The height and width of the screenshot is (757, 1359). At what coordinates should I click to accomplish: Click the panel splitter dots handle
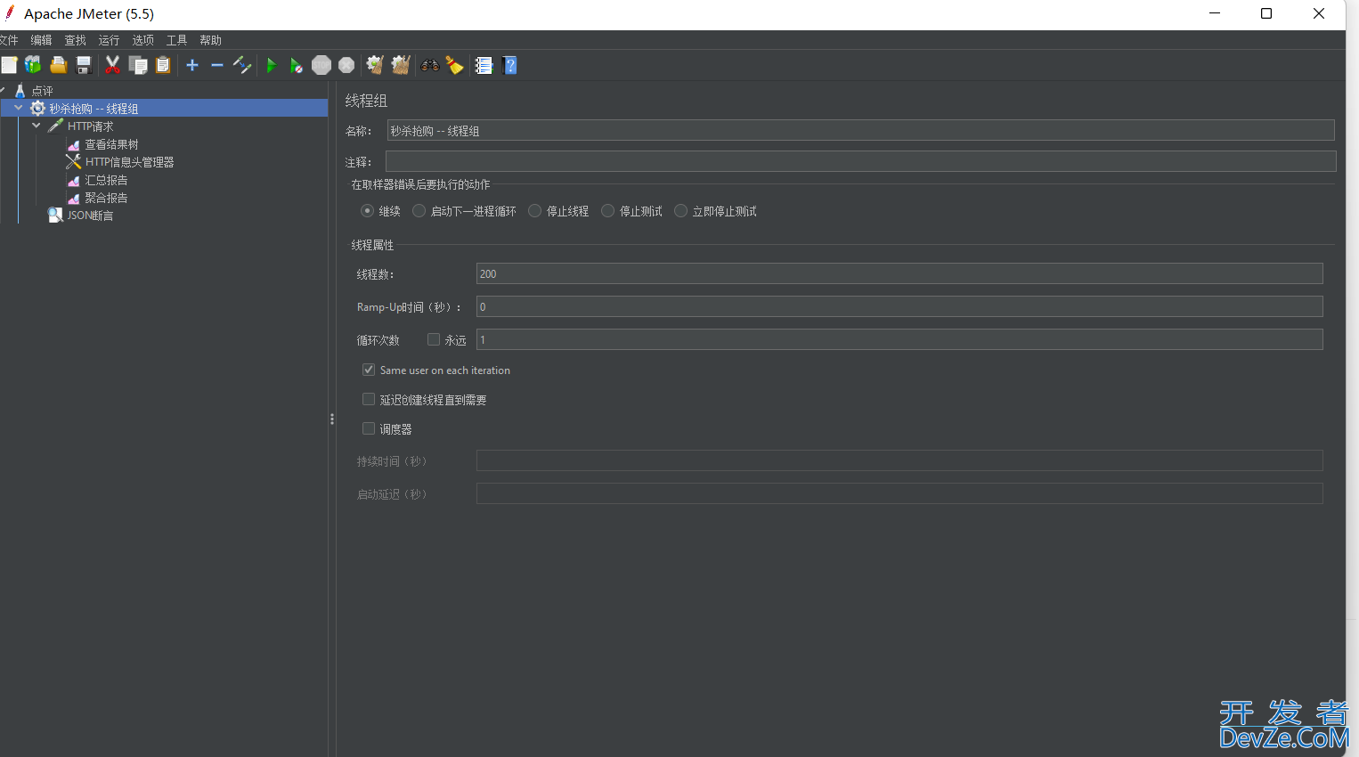(332, 419)
